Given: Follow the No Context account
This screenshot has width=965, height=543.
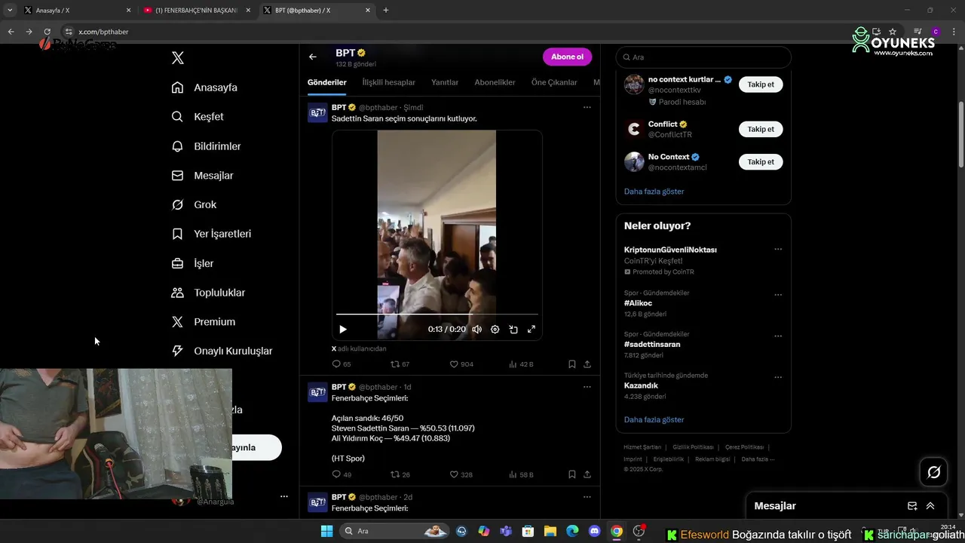Looking at the screenshot, I should tap(761, 162).
